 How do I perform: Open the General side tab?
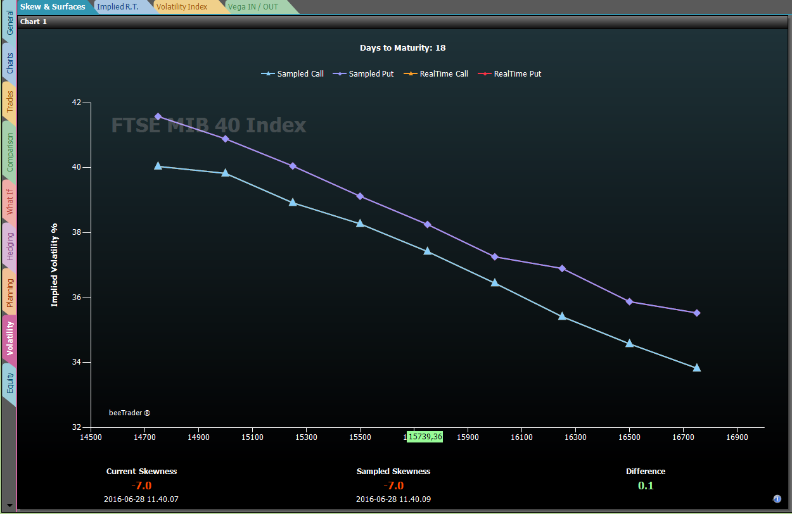click(9, 22)
